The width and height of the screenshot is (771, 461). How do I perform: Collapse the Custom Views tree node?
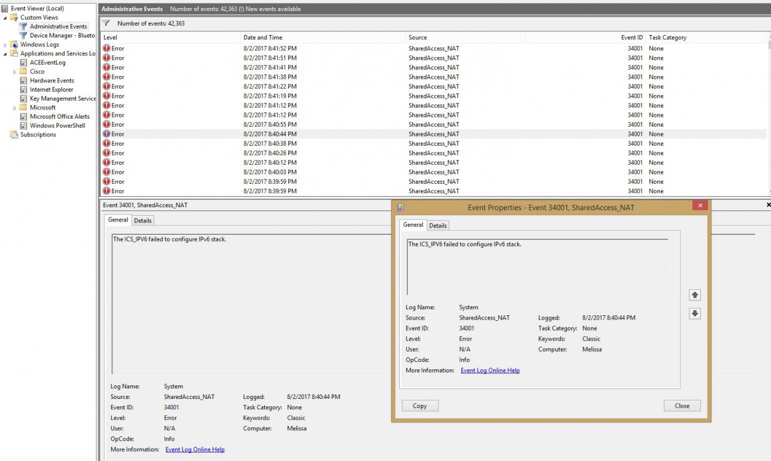6,18
